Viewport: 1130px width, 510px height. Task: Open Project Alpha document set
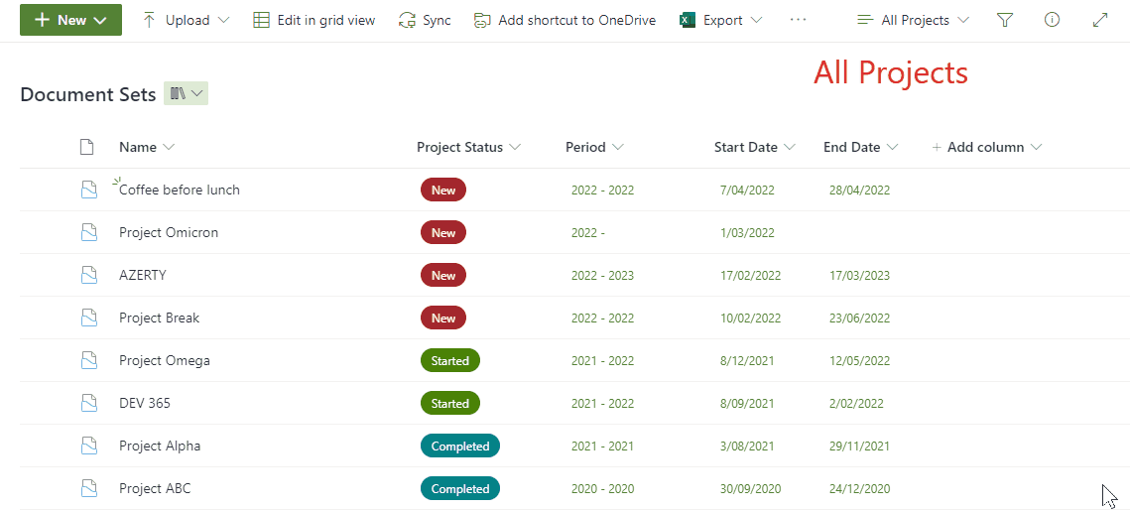pos(160,446)
